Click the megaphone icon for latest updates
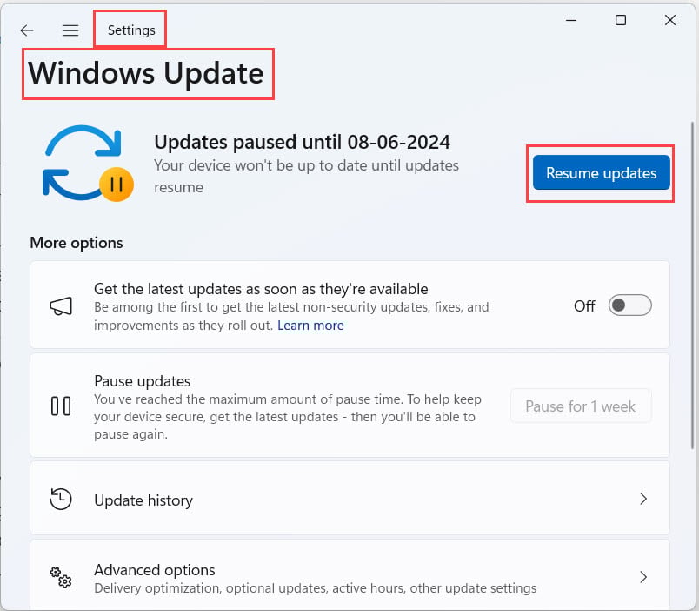 (61, 306)
